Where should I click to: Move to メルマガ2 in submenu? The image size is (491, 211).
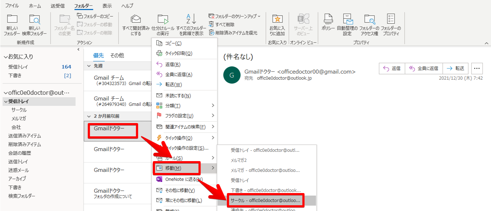267,160
